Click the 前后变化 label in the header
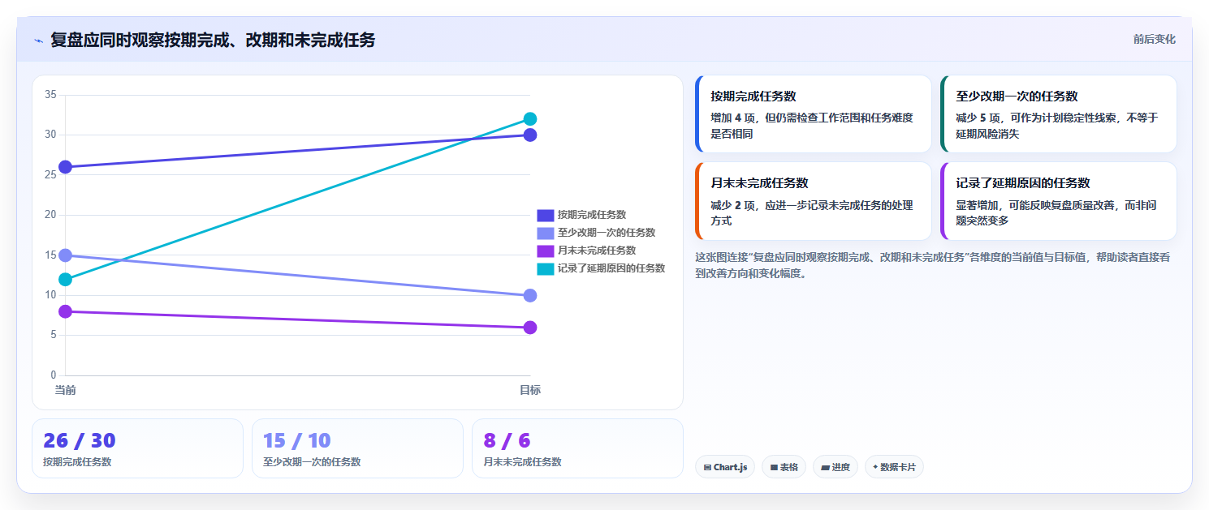This screenshot has width=1209, height=510. [x=1154, y=39]
